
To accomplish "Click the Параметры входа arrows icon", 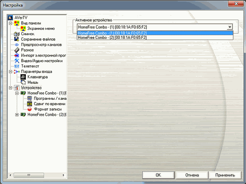I will click(17, 72).
